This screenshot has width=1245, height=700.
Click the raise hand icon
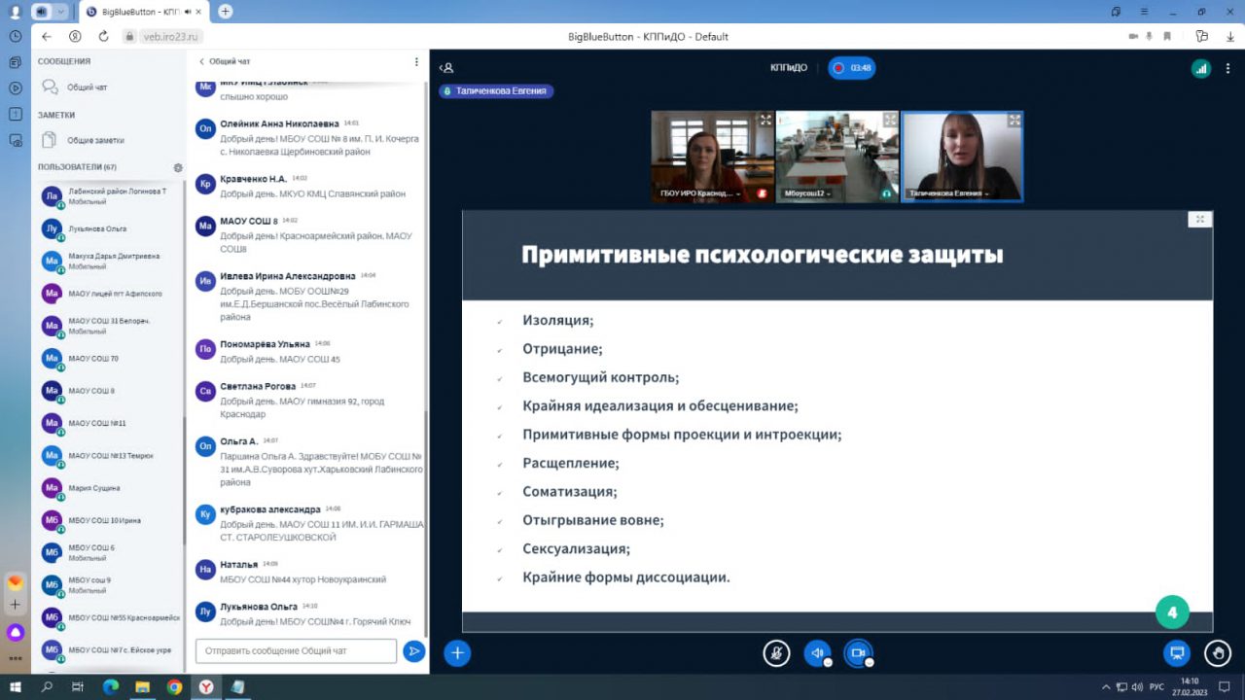point(1217,653)
